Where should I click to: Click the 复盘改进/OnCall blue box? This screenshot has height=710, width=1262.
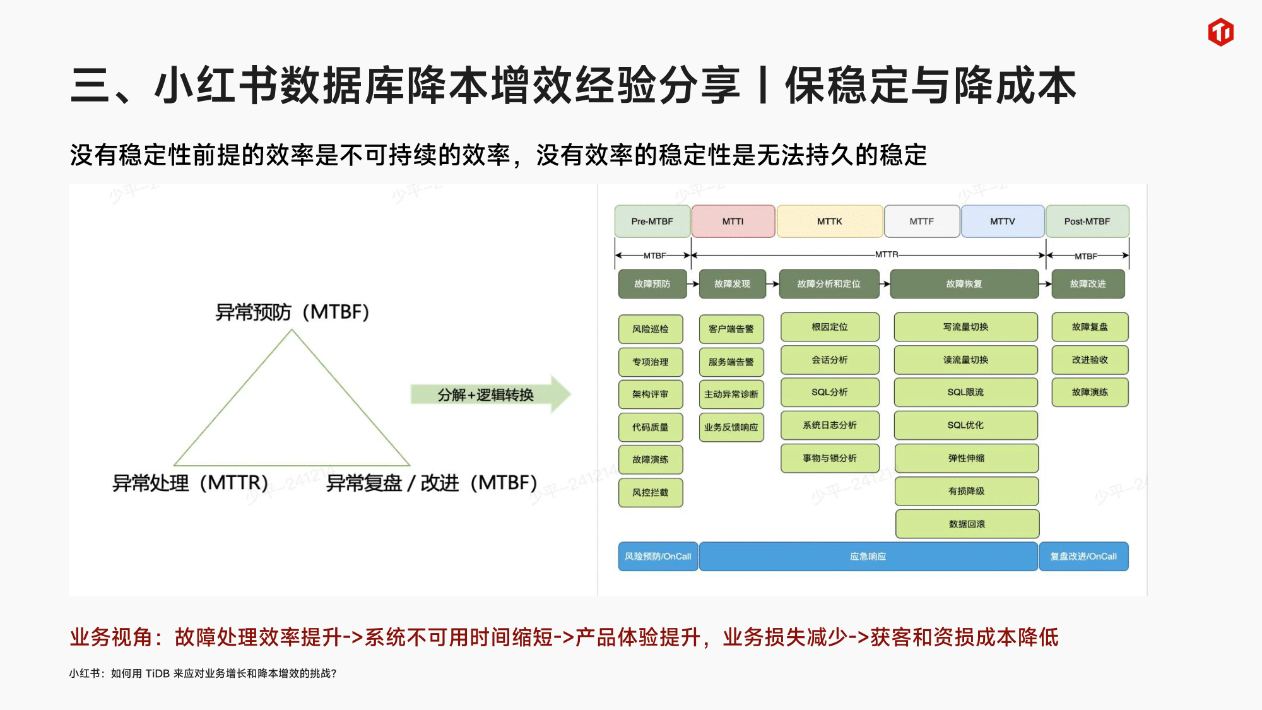click(x=1083, y=557)
